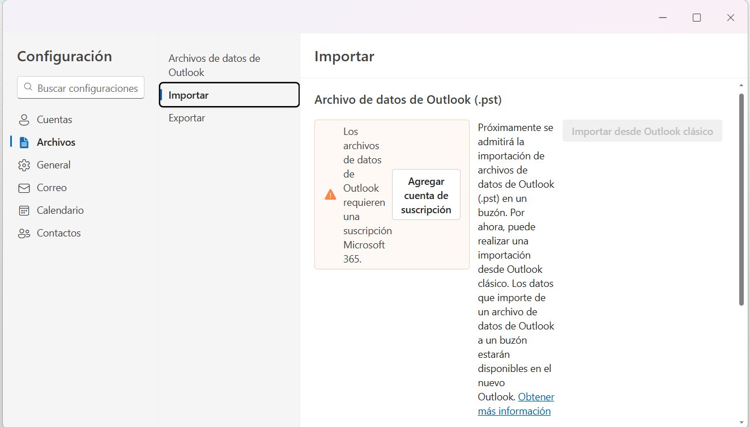Viewport: 750px width, 427px height.
Task: Click the vertical scrollbar on the right
Action: point(742,198)
